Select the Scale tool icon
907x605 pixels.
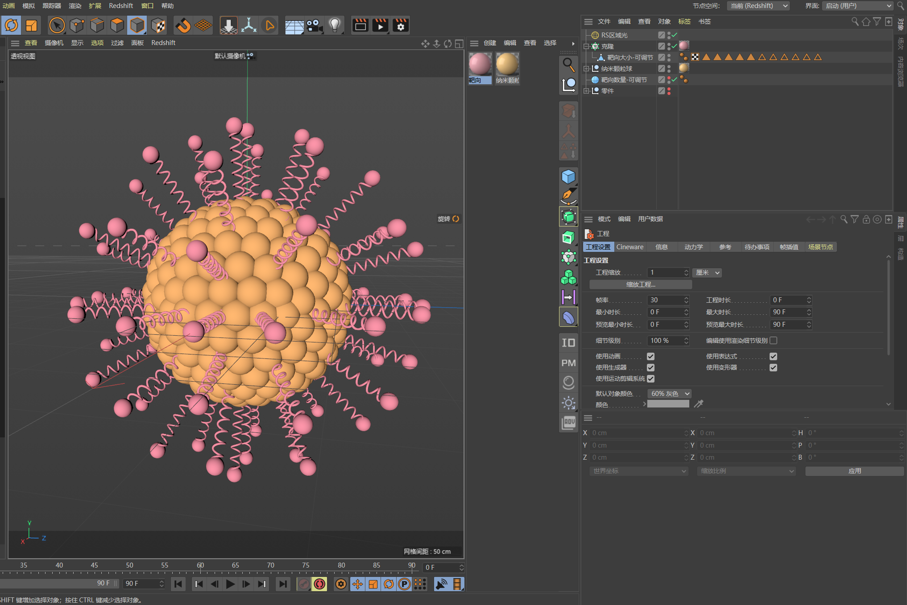pyautogui.click(x=31, y=25)
